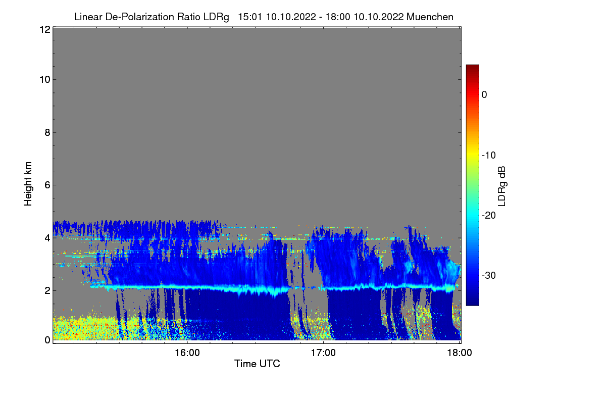Click the Time UTC axis title
This screenshot has height=404, width=606.
click(x=257, y=364)
